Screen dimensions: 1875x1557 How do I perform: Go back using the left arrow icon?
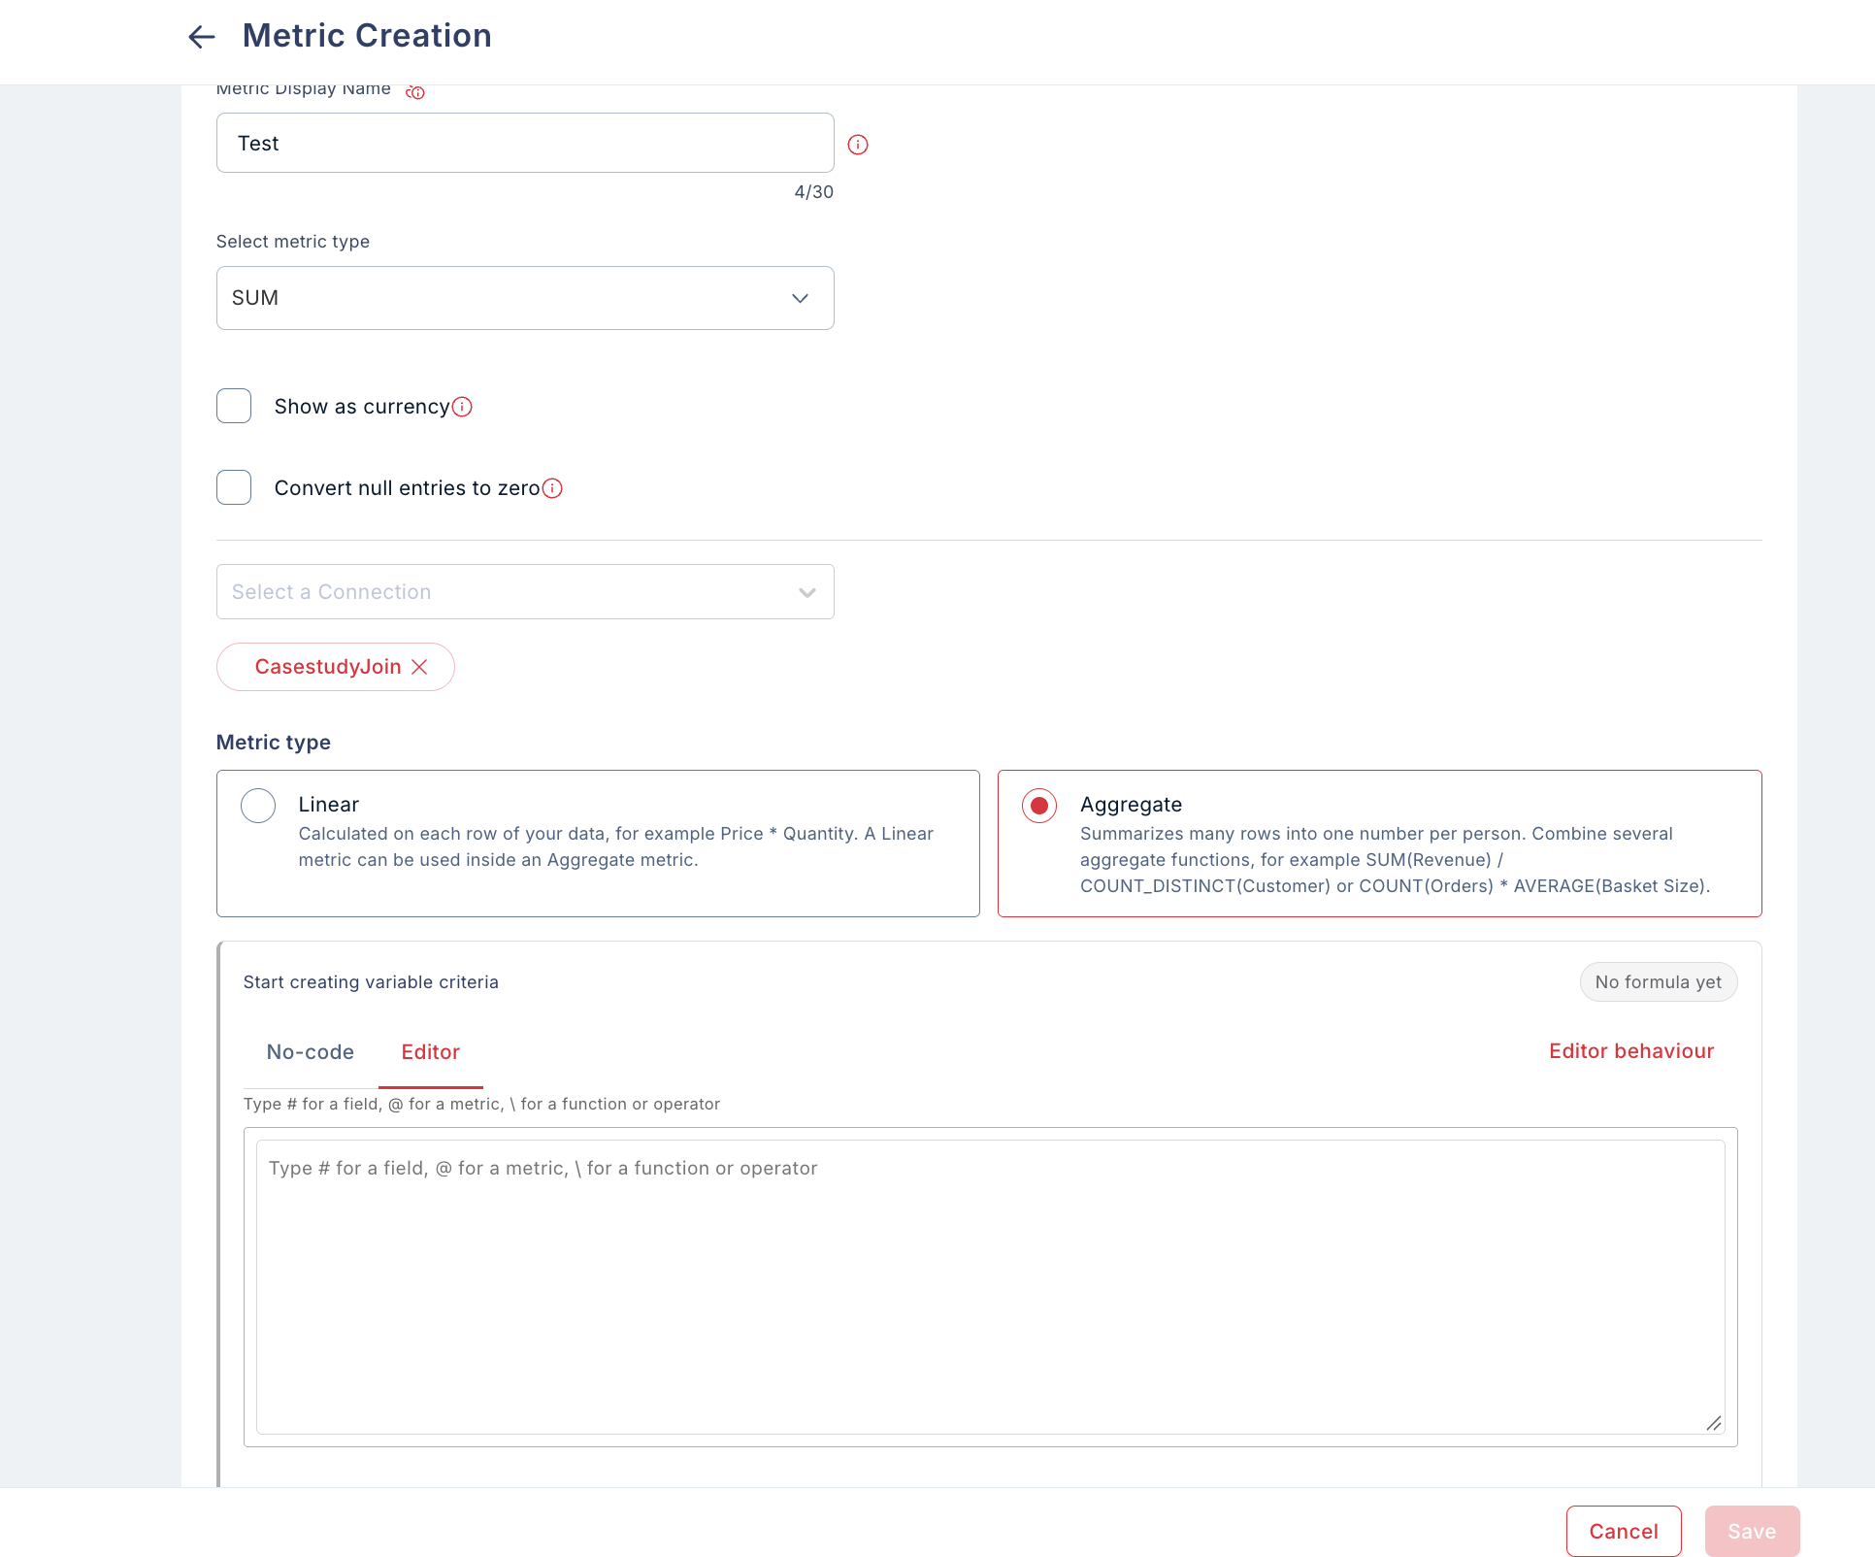201,37
